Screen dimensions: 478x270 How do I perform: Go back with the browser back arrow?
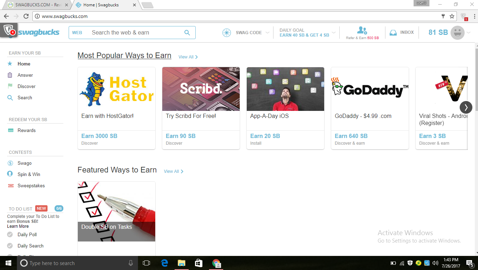click(x=6, y=16)
